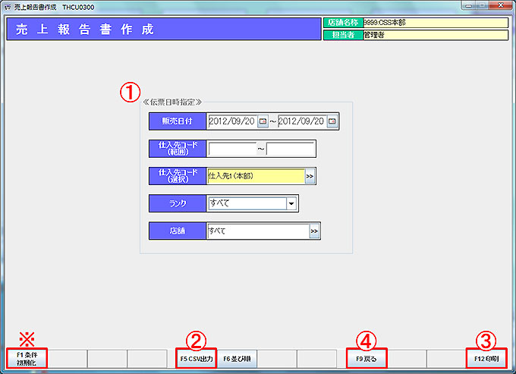516x374 pixels.
Task: Click the start 販売日付 date field
Action: tap(232, 121)
